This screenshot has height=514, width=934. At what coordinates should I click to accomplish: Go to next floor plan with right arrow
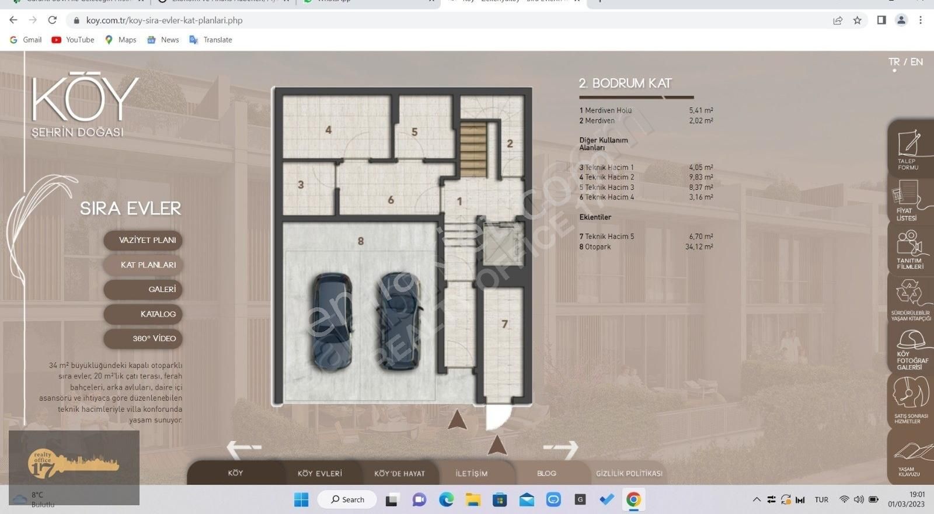pos(560,449)
